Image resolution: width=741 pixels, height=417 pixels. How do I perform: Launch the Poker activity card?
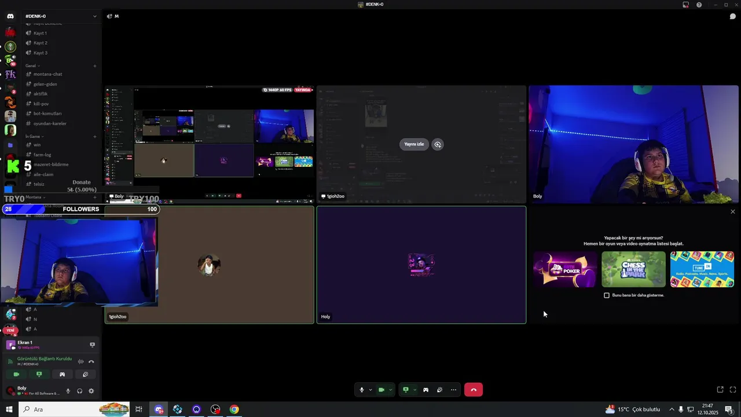[x=564, y=269]
